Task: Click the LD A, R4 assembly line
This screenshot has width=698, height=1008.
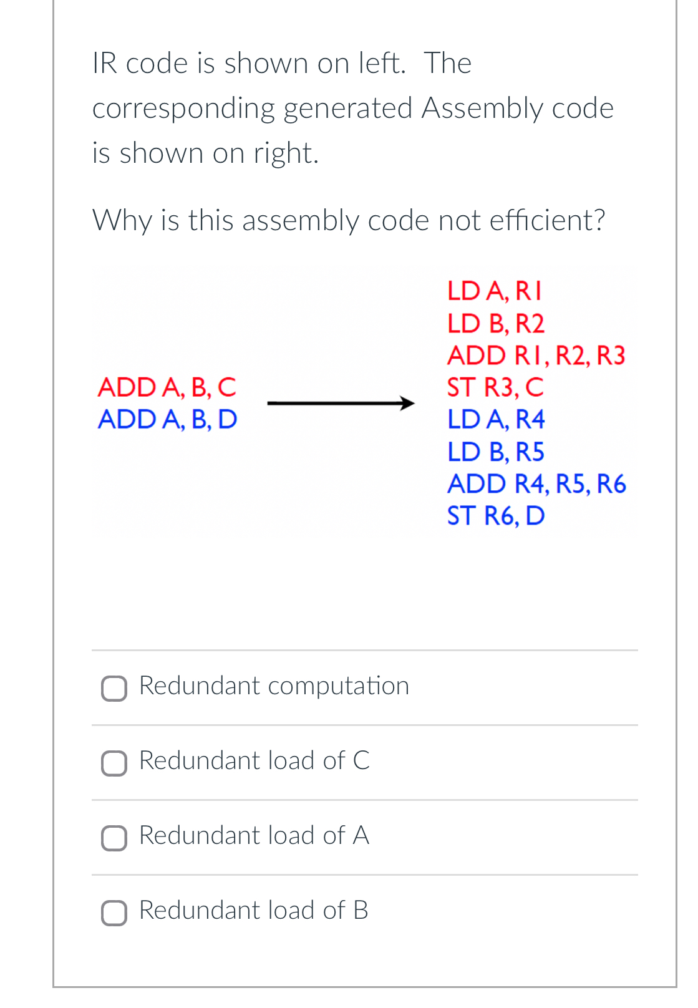Action: (x=496, y=420)
